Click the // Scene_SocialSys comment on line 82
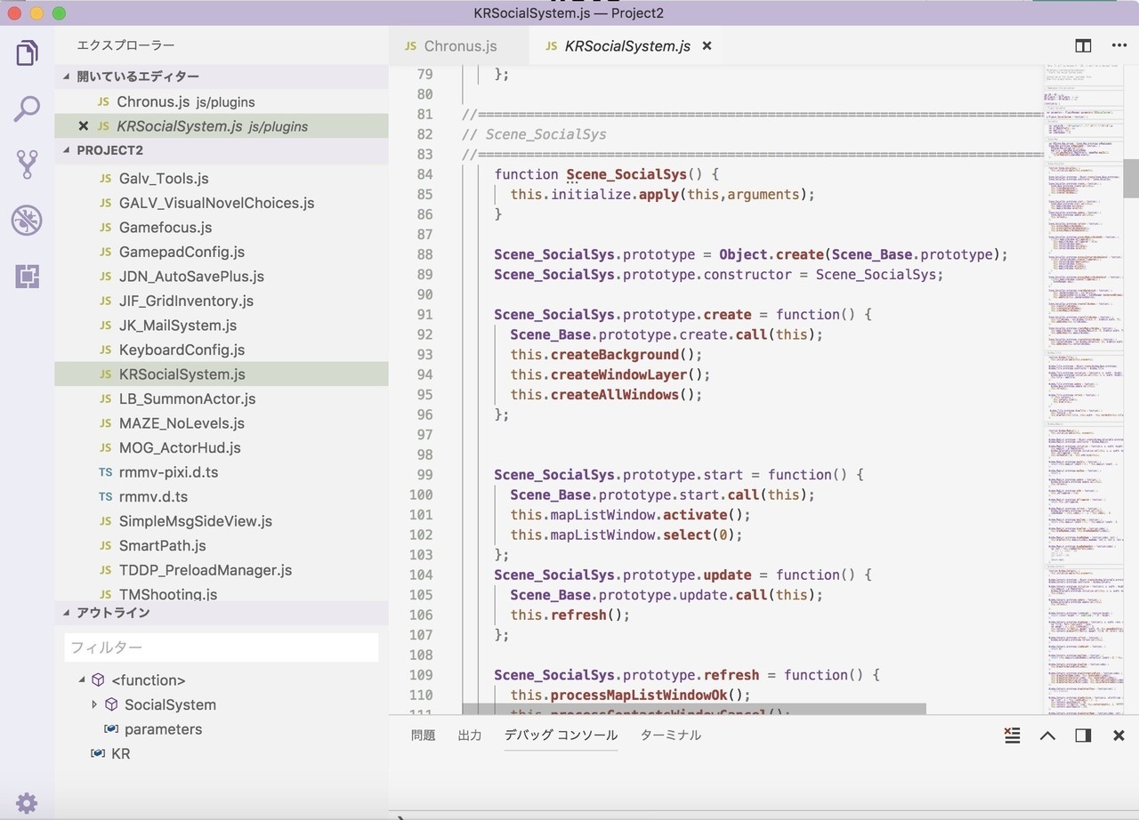1139x820 pixels. coord(535,134)
